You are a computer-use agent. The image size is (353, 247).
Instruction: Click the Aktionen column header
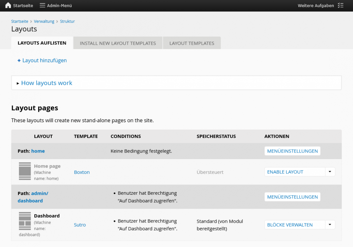[277, 136]
